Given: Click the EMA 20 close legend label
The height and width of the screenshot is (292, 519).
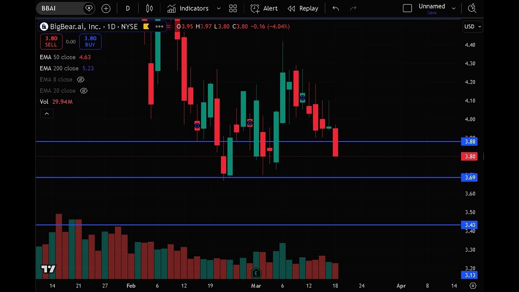Looking at the screenshot, I should click(x=58, y=90).
